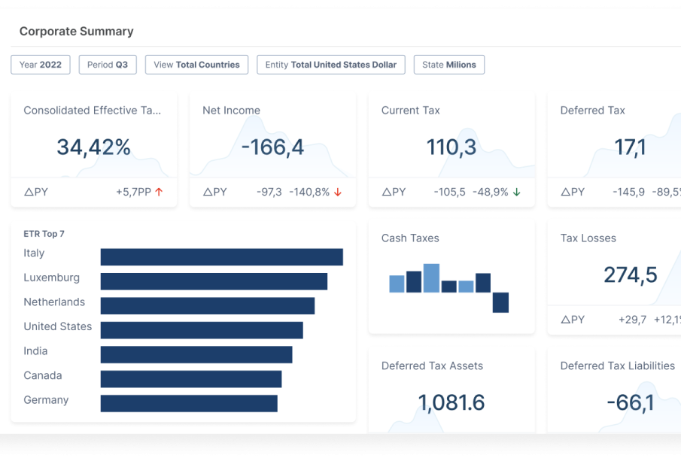Image resolution: width=681 pixels, height=461 pixels.
Task: Expand the View Total Countries filter
Action: [x=196, y=65]
